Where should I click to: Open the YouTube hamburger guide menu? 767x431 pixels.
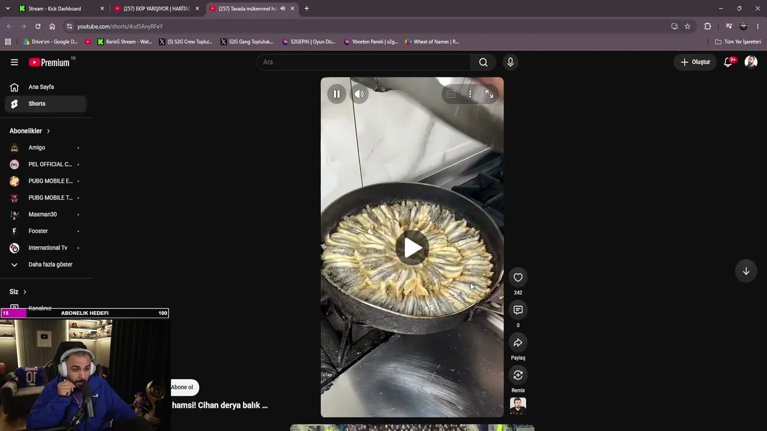pos(14,62)
